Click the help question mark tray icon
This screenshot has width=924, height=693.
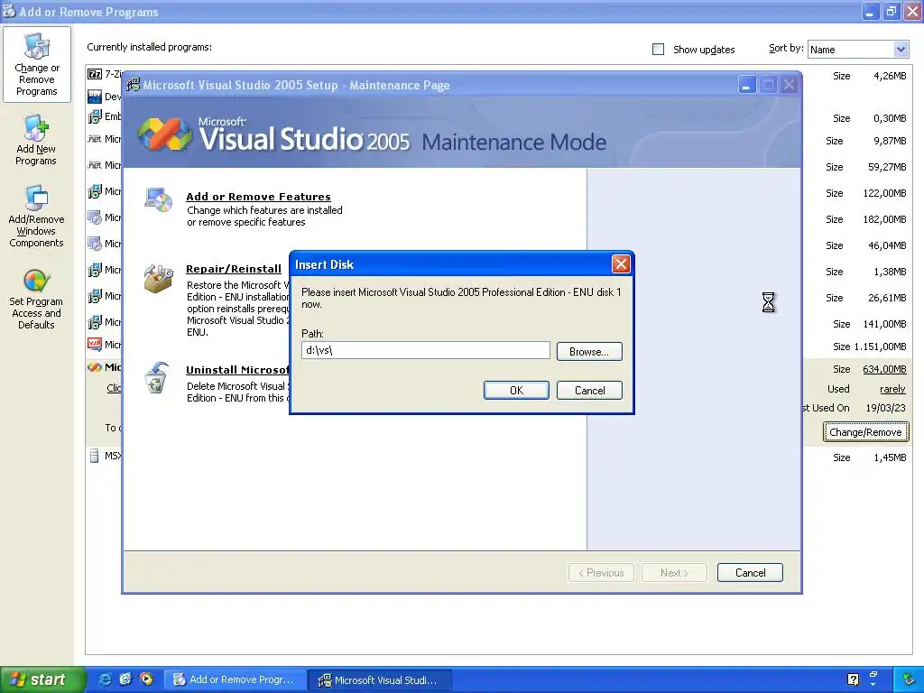(x=853, y=679)
